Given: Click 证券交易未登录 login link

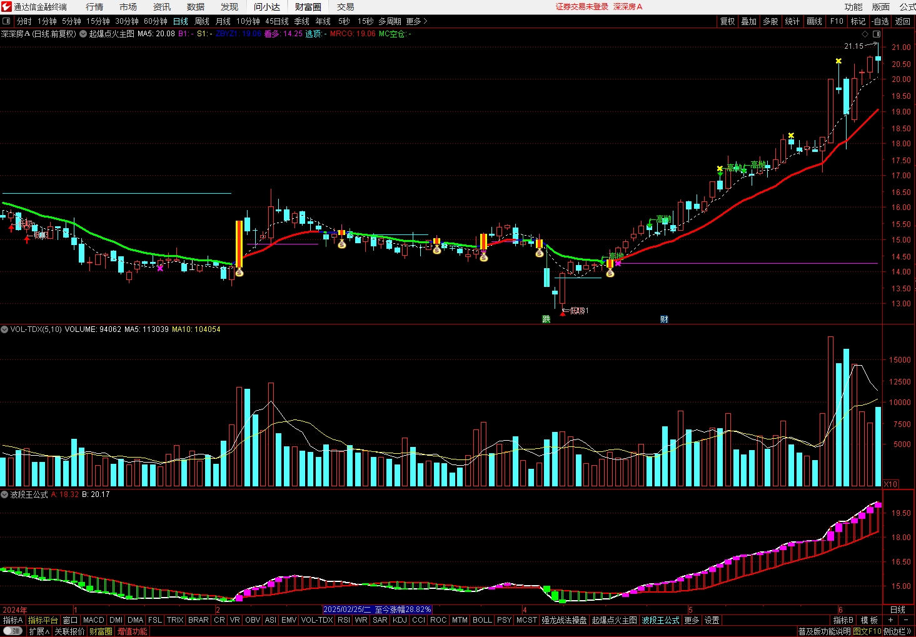Looking at the screenshot, I should point(582,7).
